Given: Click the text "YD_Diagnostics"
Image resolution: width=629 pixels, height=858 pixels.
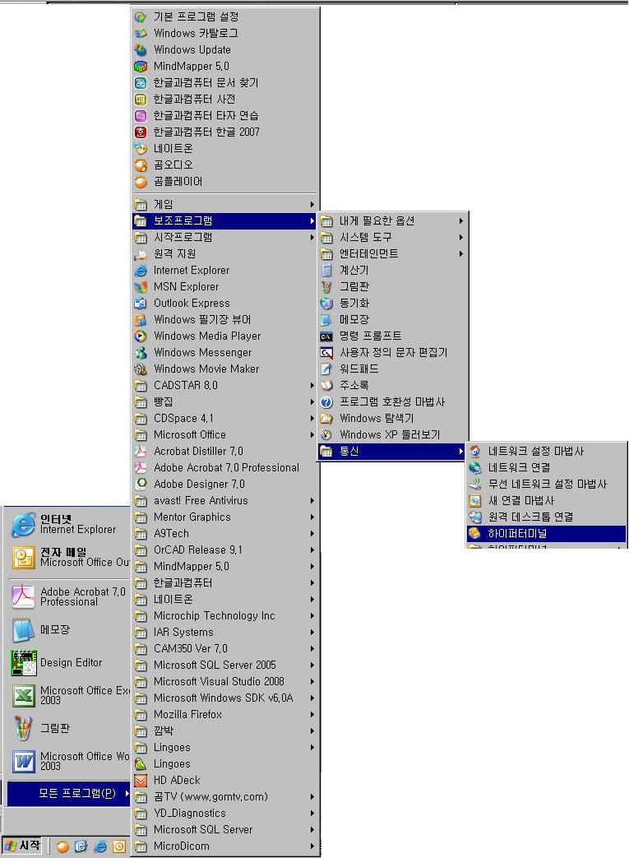Looking at the screenshot, I should tap(190, 814).
